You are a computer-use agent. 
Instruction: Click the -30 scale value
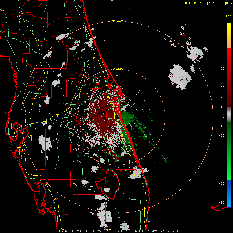[x=221, y=145]
